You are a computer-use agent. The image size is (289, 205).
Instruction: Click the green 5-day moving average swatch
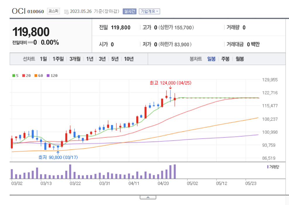[x=14, y=76]
